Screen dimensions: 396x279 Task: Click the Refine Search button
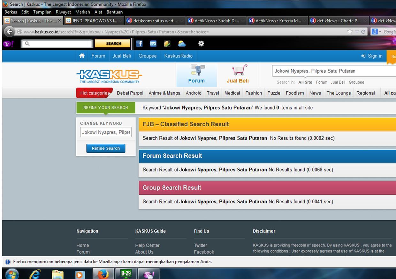click(x=106, y=148)
